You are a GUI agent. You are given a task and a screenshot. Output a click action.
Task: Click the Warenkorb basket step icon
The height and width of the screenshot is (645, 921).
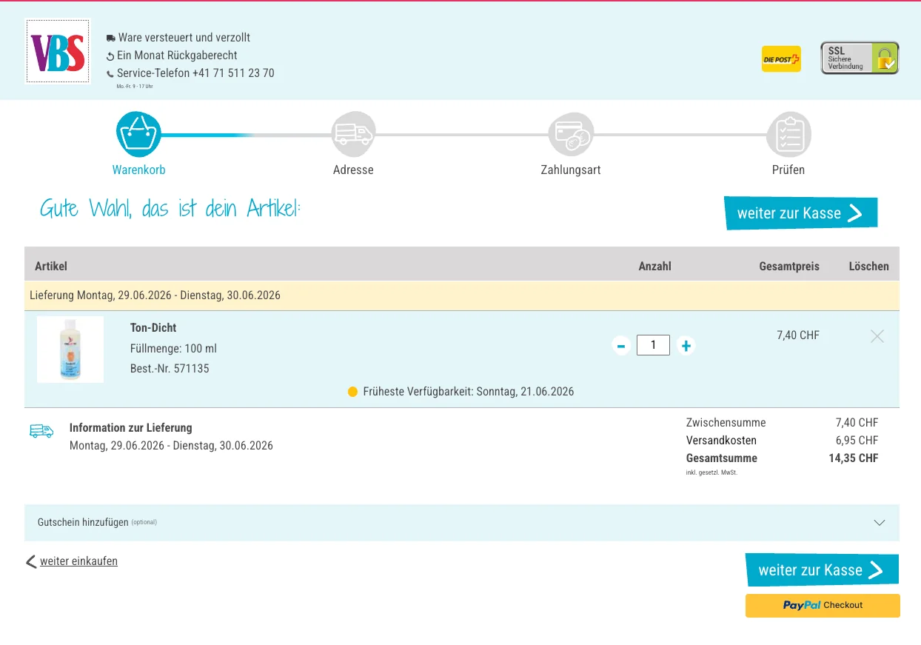pyautogui.click(x=138, y=134)
